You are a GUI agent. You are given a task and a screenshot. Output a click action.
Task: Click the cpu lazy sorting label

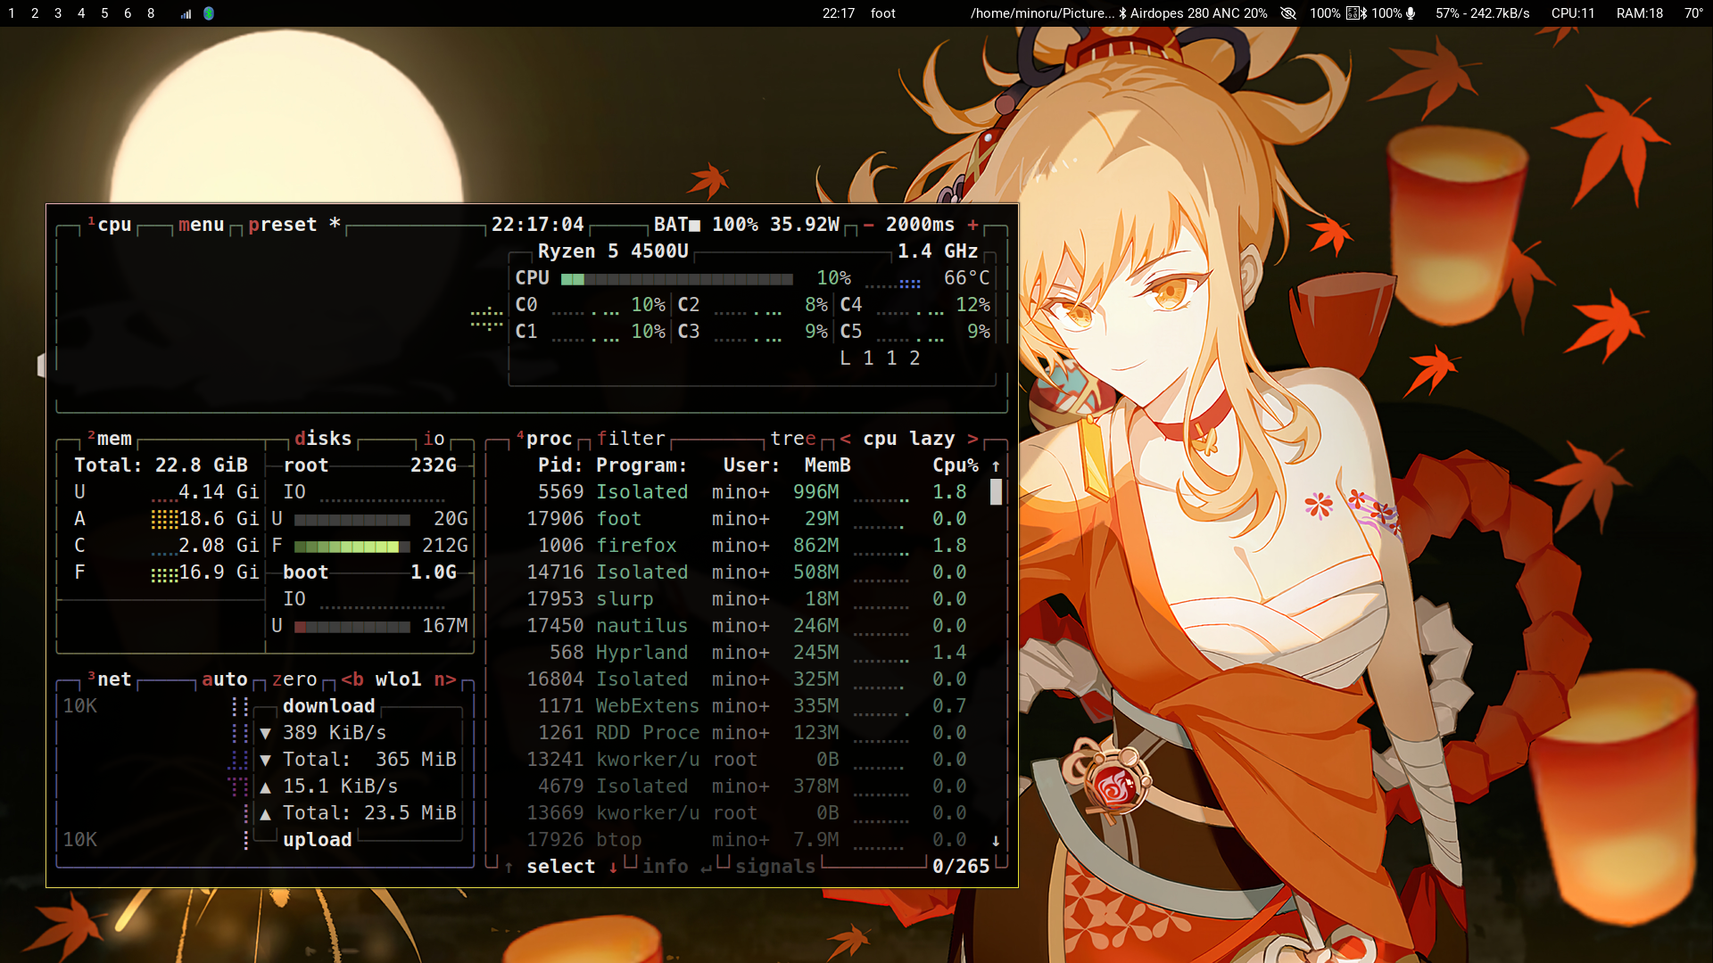click(x=908, y=439)
